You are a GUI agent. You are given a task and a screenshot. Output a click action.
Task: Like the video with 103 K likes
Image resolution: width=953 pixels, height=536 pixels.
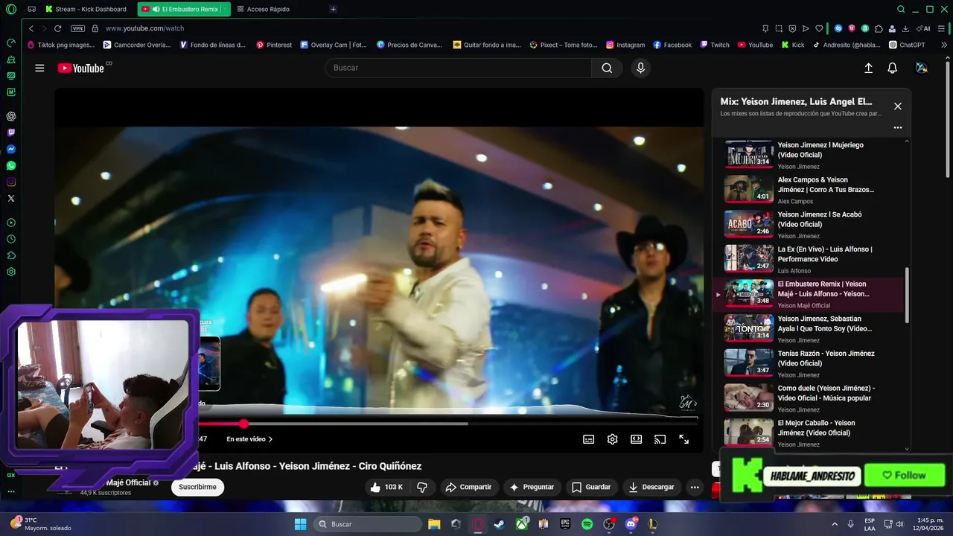[386, 487]
